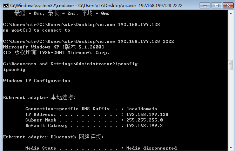
Task: Open the cmd.exe system menu icon
Action: click(6, 6)
